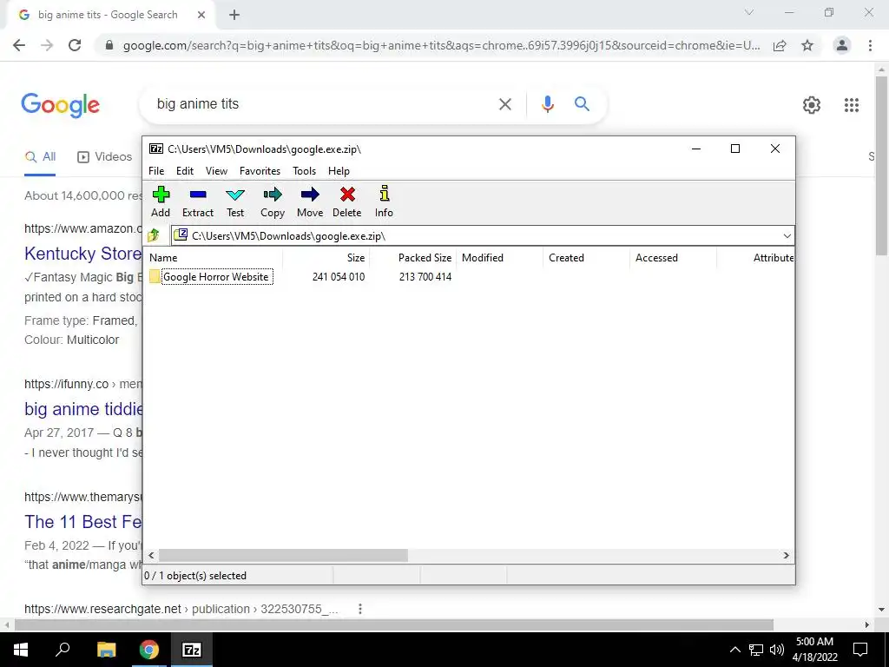Open the researchgate result options menu
The image size is (889, 667).
click(x=360, y=609)
